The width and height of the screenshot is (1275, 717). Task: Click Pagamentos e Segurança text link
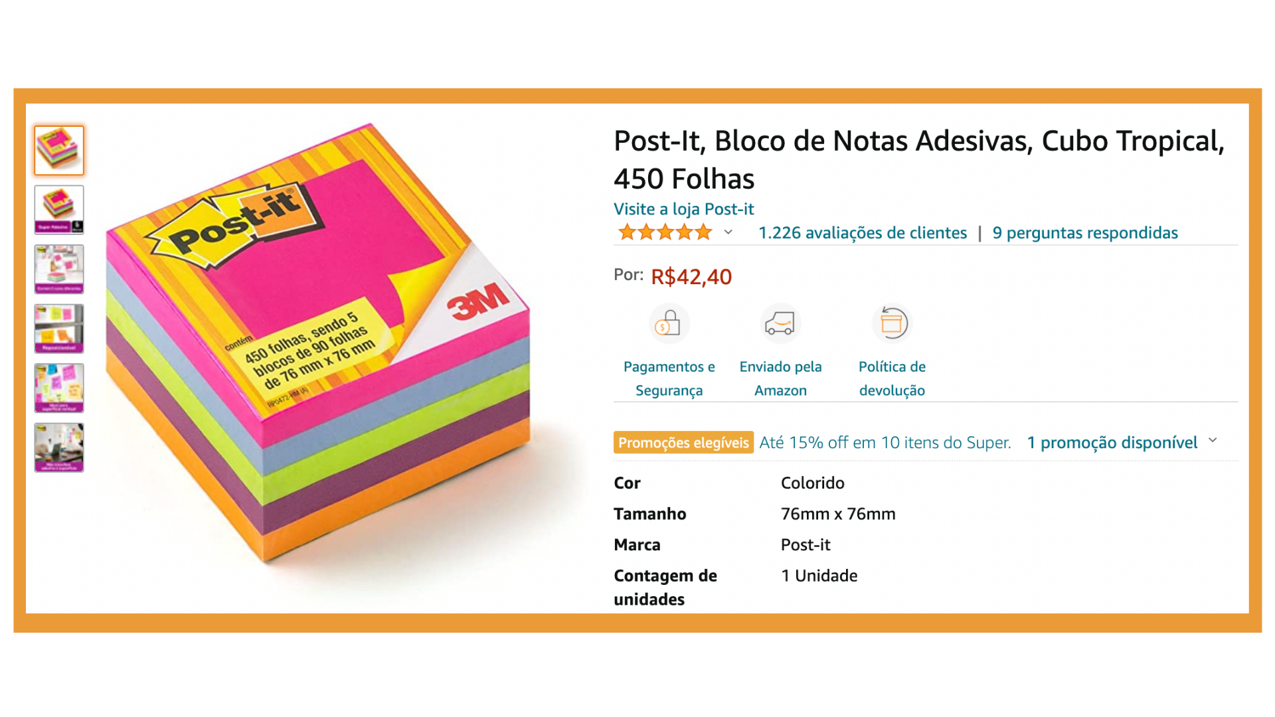(669, 378)
